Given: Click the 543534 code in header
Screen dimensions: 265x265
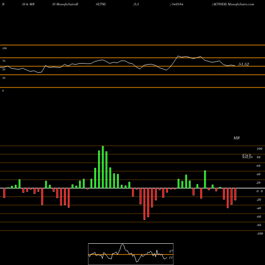Looking at the screenshot, I should click(x=177, y=4).
